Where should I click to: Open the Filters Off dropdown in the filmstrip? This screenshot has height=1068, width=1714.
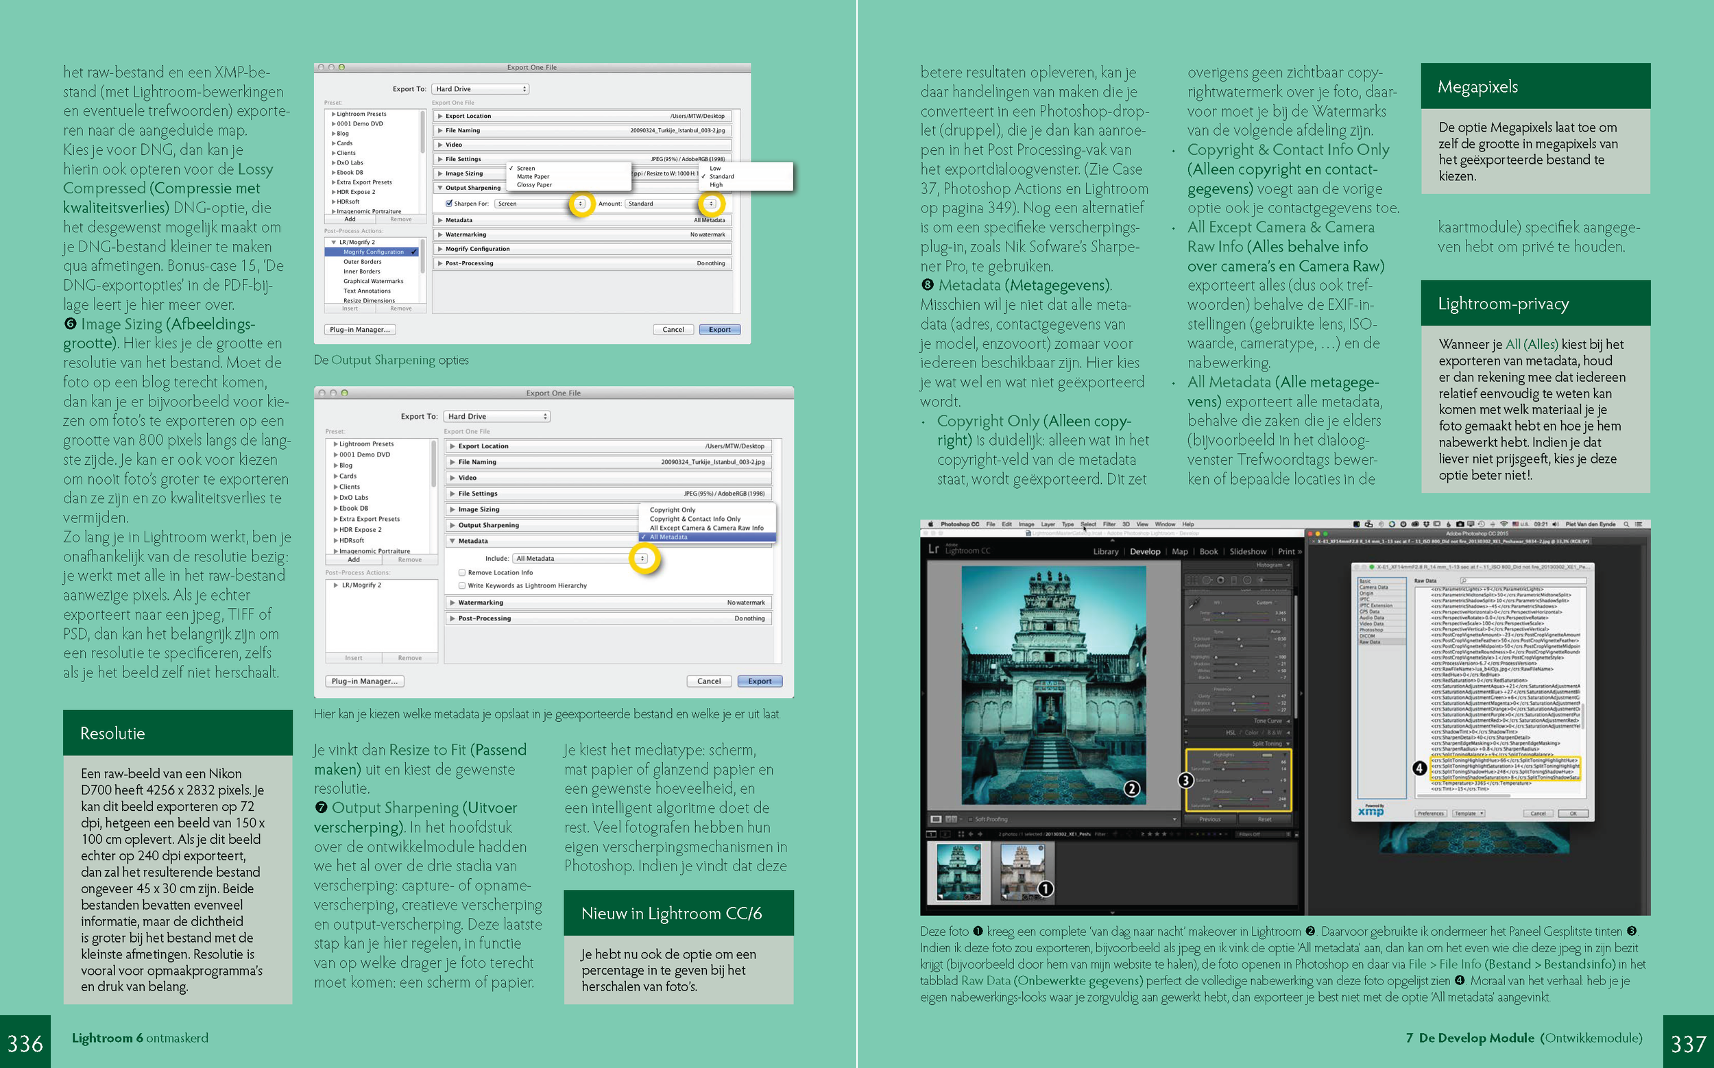coord(1263,835)
